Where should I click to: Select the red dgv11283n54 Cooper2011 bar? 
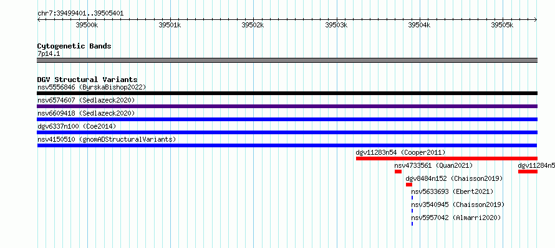[446, 158]
